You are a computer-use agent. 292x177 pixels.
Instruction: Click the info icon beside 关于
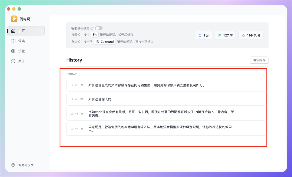(x=13, y=61)
